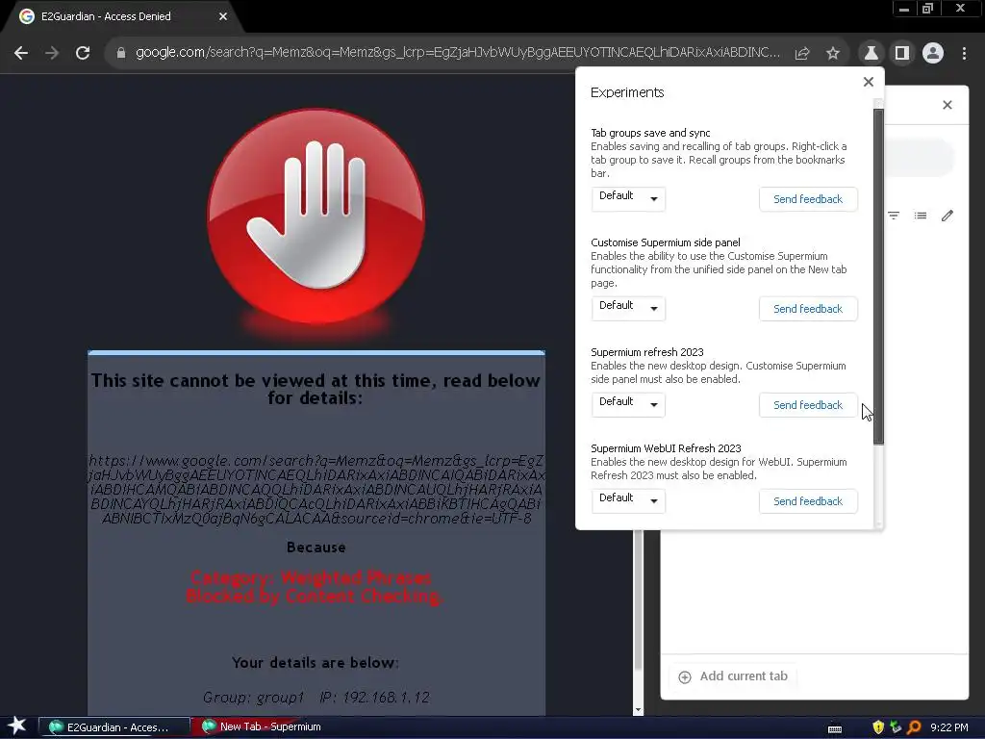Image resolution: width=985 pixels, height=739 pixels.
Task: Click 'Category: Weighted Phrases' red text
Action: 311,577
